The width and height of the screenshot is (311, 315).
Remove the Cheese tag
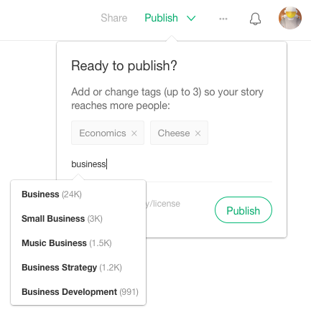198,133
